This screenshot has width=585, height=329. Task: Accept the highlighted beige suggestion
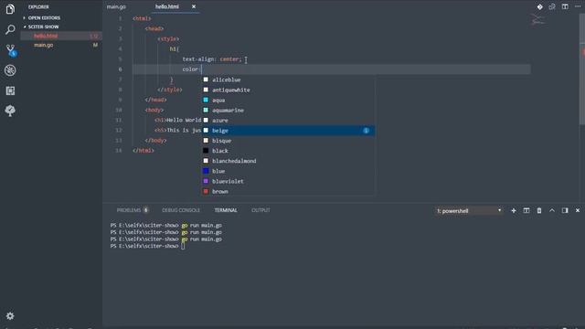click(288, 131)
